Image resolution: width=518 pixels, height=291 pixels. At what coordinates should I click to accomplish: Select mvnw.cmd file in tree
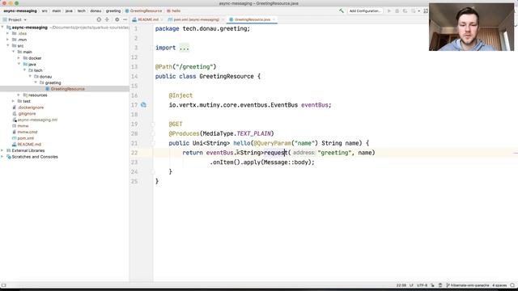(24, 132)
